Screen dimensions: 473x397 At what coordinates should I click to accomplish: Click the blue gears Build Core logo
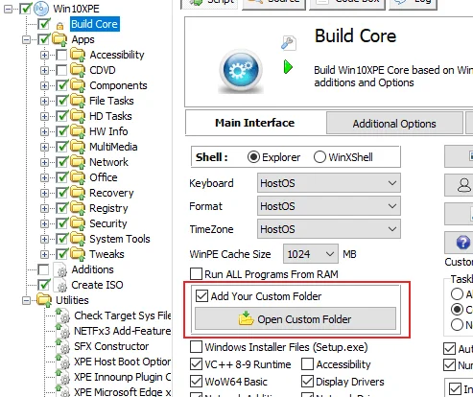click(x=241, y=70)
